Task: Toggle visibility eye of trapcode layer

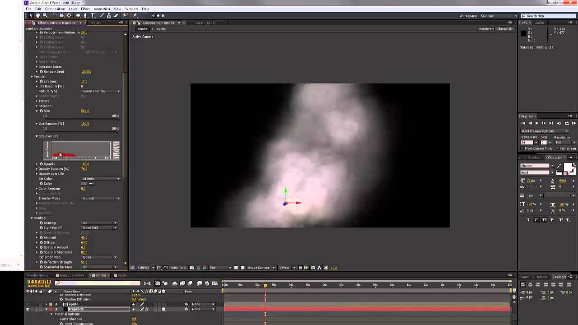Action: (28, 309)
